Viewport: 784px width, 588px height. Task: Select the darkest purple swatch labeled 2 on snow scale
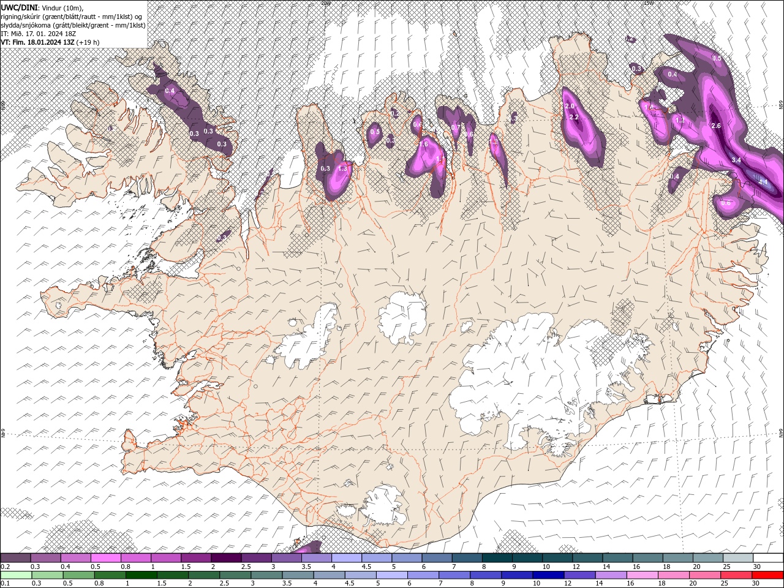[226, 558]
